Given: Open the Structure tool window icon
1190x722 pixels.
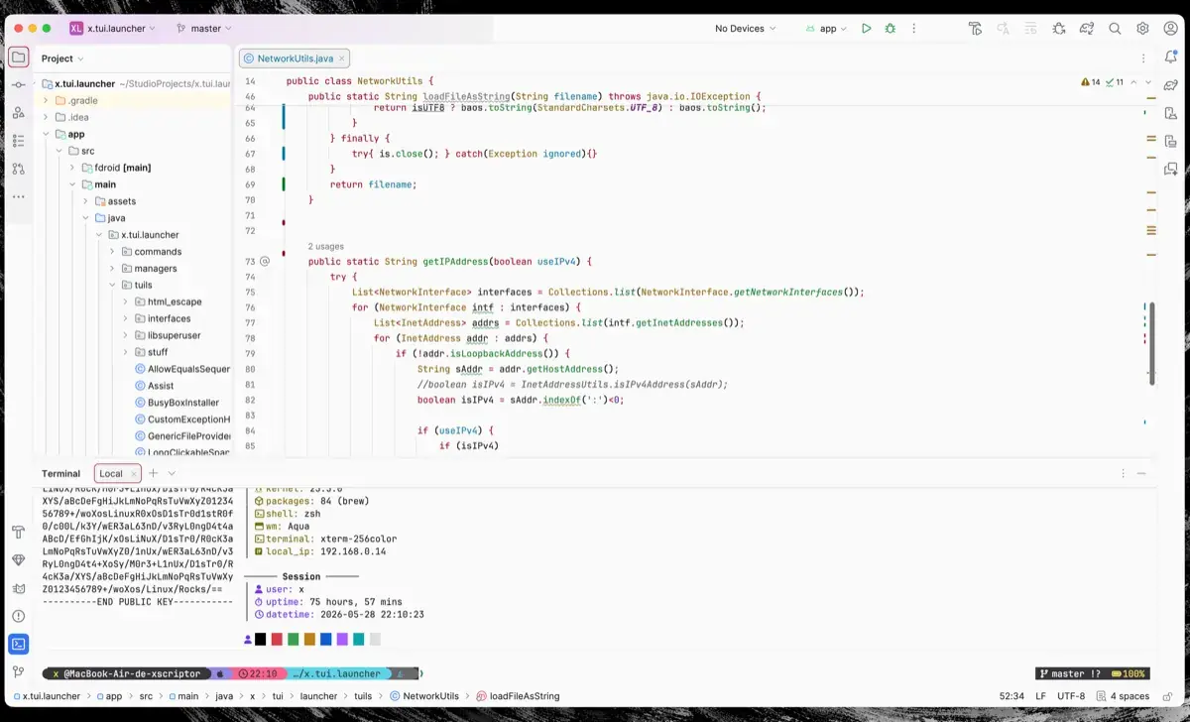Looking at the screenshot, I should coord(18,141).
